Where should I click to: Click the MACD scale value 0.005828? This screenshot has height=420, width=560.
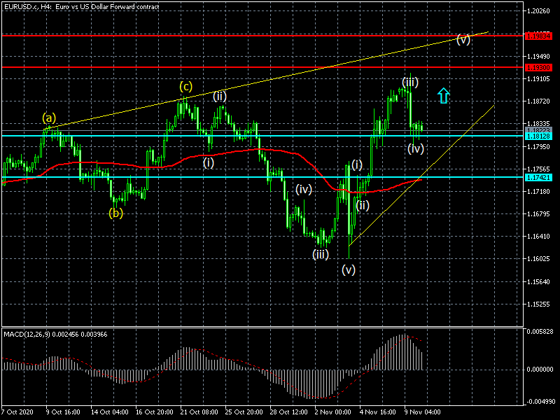[x=540, y=332]
